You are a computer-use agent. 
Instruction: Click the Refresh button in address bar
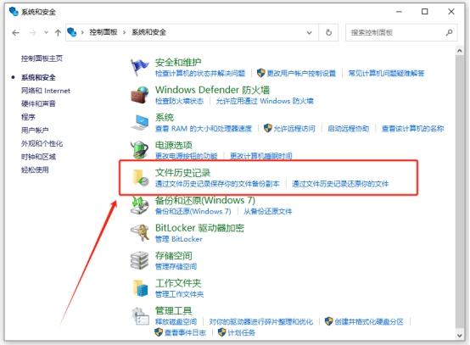click(329, 32)
